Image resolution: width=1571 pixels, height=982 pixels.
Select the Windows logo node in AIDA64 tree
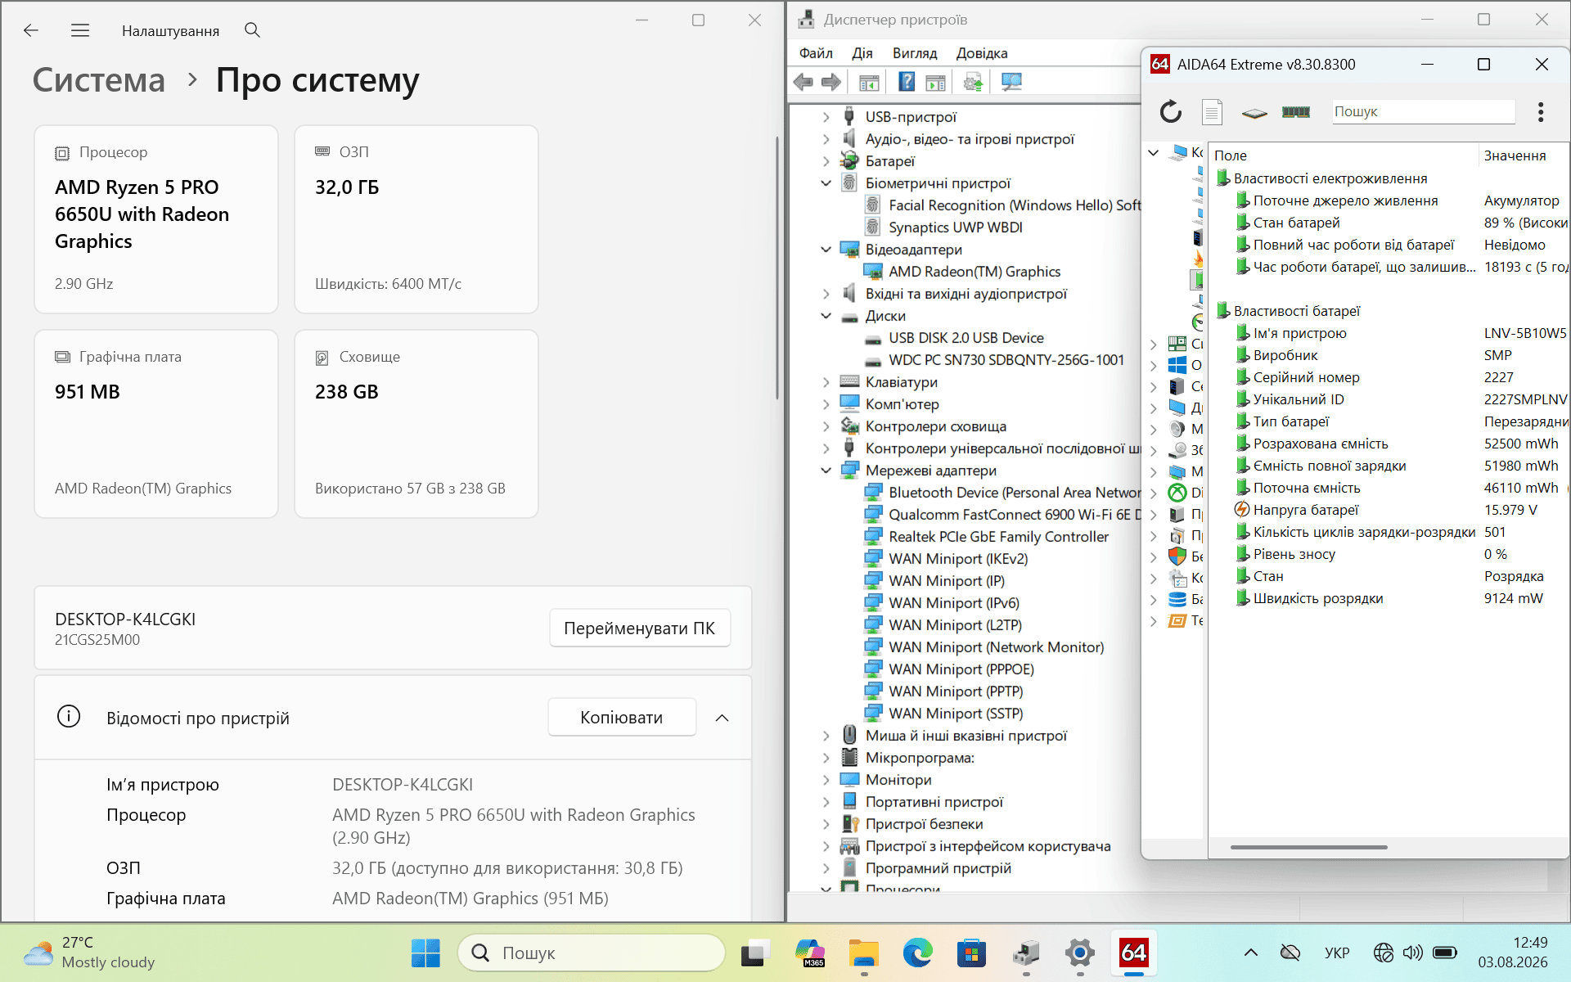click(x=1177, y=365)
